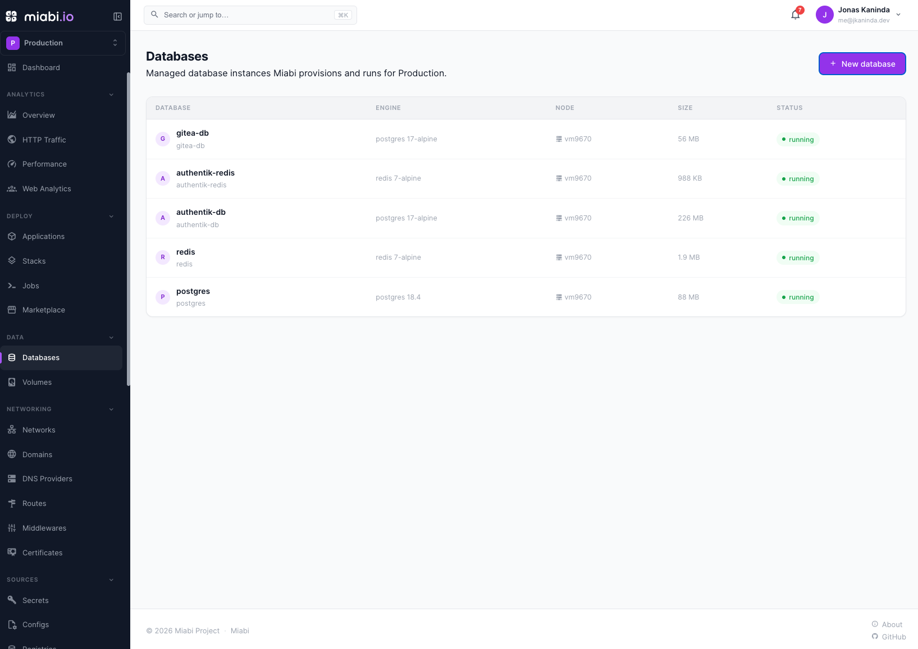The height and width of the screenshot is (649, 918).
Task: Collapse the Sources section chevron
Action: (111, 580)
